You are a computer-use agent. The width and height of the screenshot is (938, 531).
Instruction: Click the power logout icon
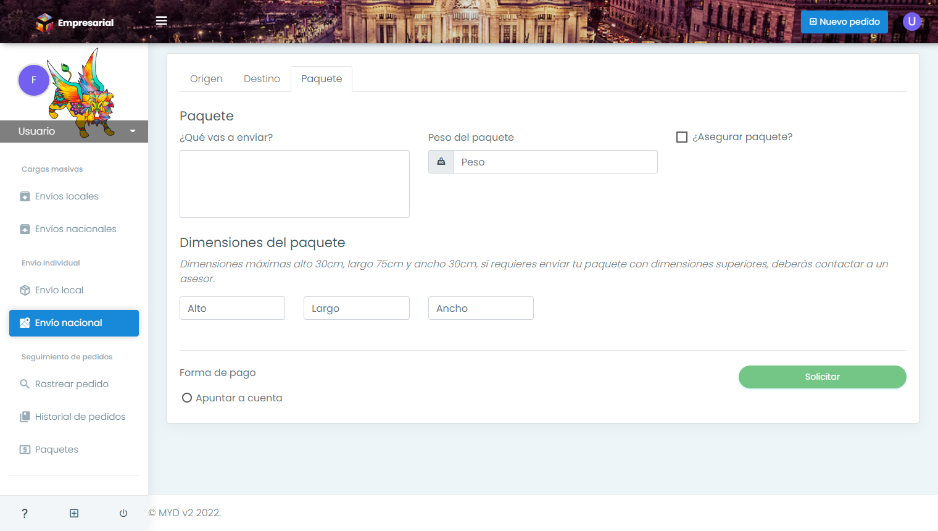(123, 513)
